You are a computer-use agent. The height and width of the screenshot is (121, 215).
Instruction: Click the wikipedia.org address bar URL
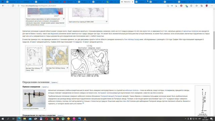(39, 6)
